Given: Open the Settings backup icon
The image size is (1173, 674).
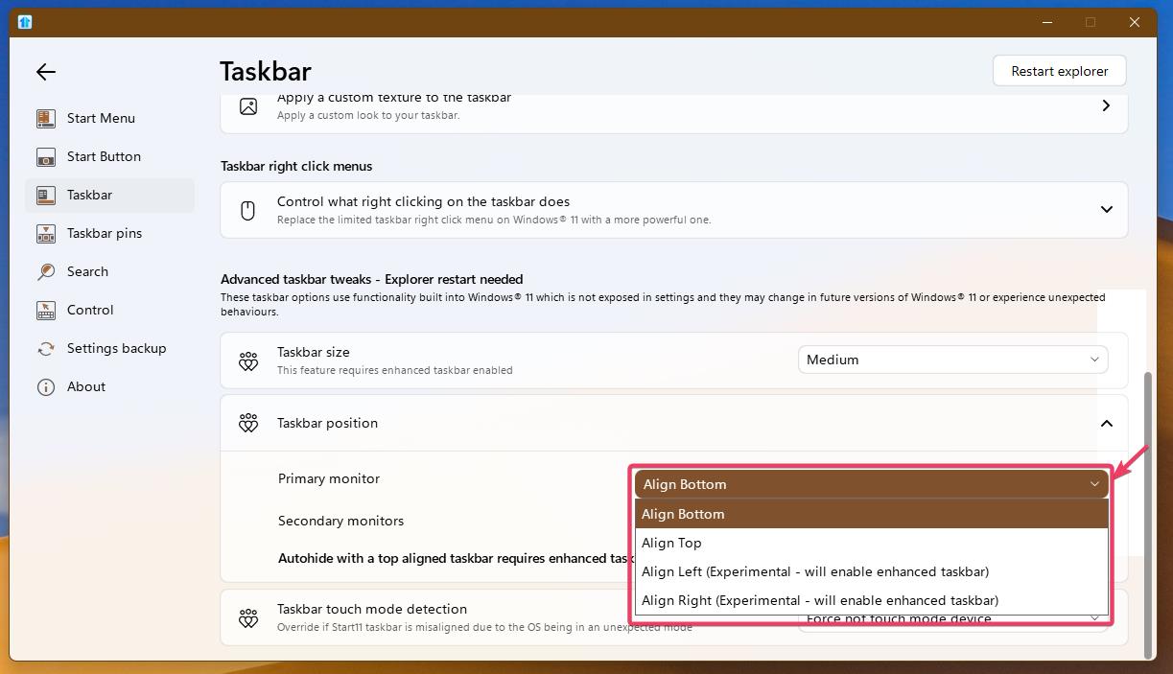Looking at the screenshot, I should click(x=46, y=348).
